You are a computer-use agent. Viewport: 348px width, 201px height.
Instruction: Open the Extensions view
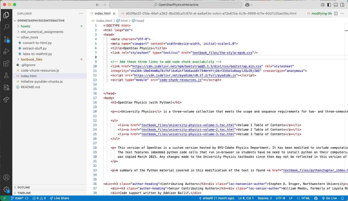(6, 64)
